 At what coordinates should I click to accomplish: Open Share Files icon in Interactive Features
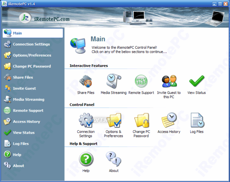(x=85, y=81)
